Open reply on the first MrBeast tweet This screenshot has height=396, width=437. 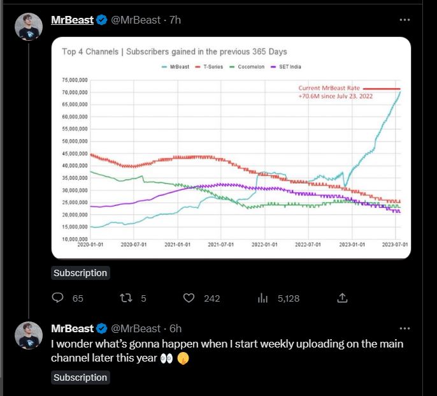pyautogui.click(x=58, y=298)
